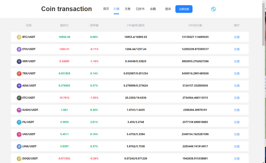Click 交易 link in the BTC/USDT row

[x=236, y=37]
